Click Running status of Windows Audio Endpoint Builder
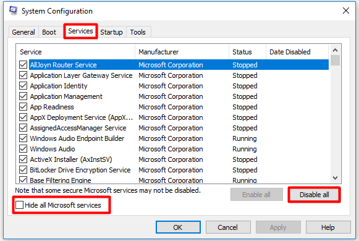 pyautogui.click(x=245, y=138)
